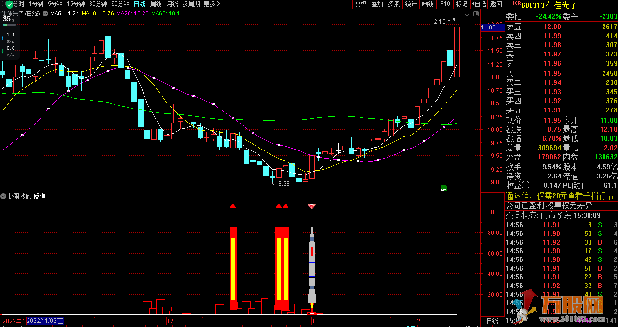The image size is (618, 327).
Task: Click the 公司已盈利 投票权无差异 notice
Action: click(549, 205)
